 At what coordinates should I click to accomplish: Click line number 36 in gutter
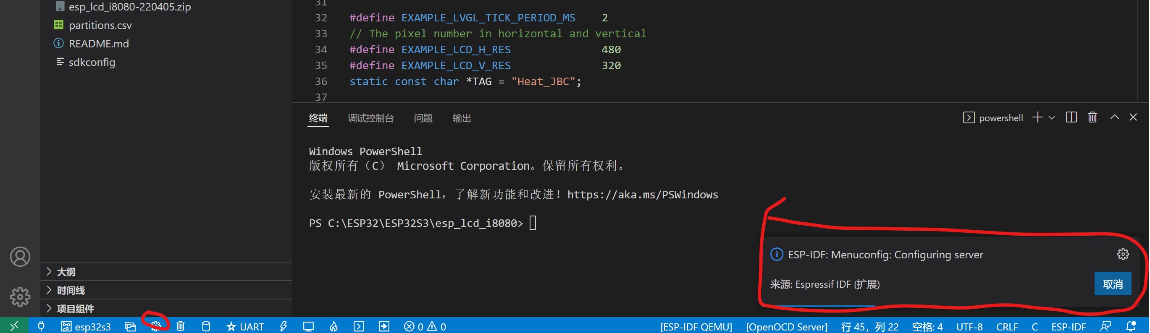click(321, 82)
